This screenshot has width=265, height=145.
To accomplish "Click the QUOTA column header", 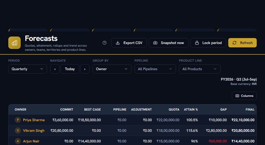I will pos(174,110).
